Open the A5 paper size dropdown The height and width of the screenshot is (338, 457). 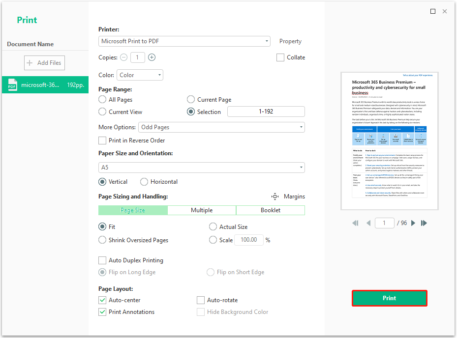202,168
